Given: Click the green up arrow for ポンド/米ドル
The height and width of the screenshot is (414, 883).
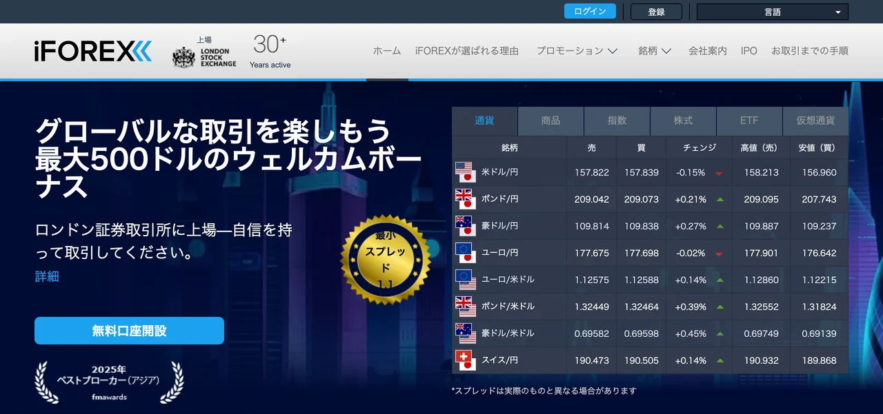Looking at the screenshot, I should [x=720, y=307].
